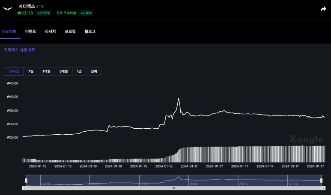This screenshot has width=331, height=195.
Task: Click the right navigator range handle
Action: point(321,180)
